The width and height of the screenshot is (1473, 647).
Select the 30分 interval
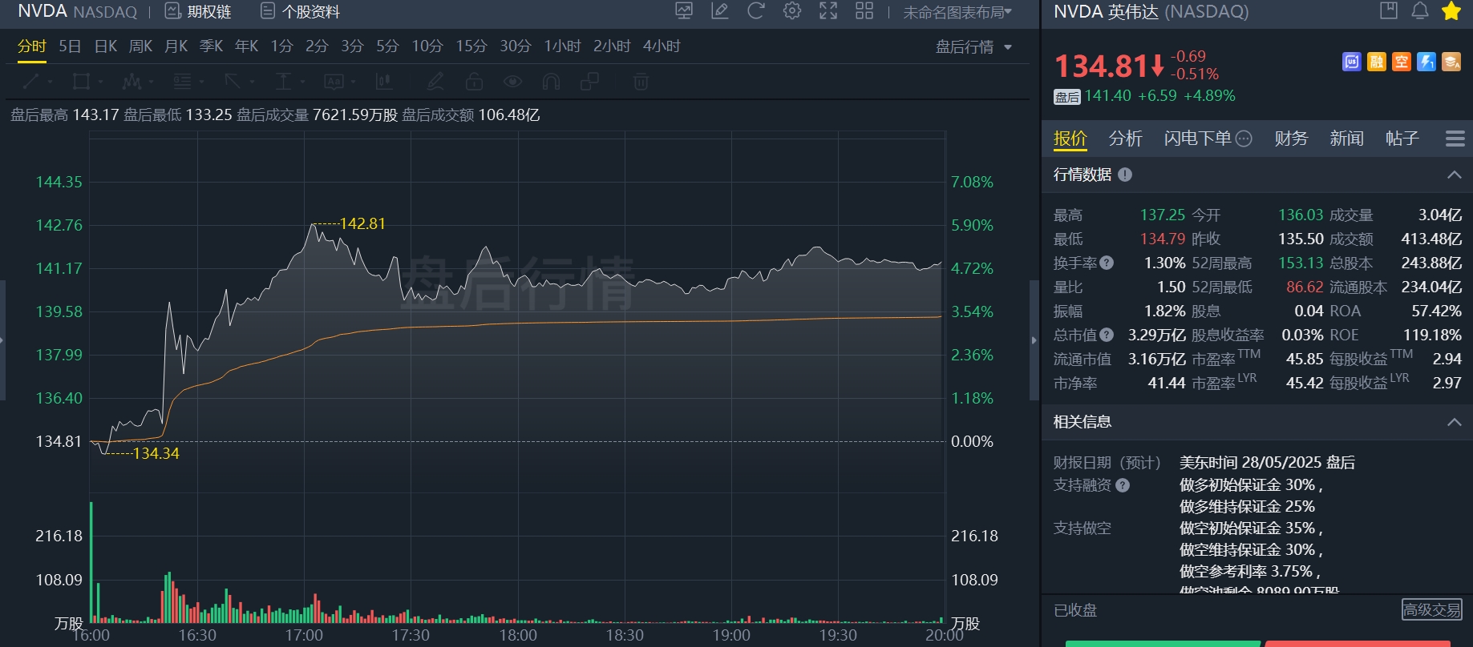click(x=516, y=46)
